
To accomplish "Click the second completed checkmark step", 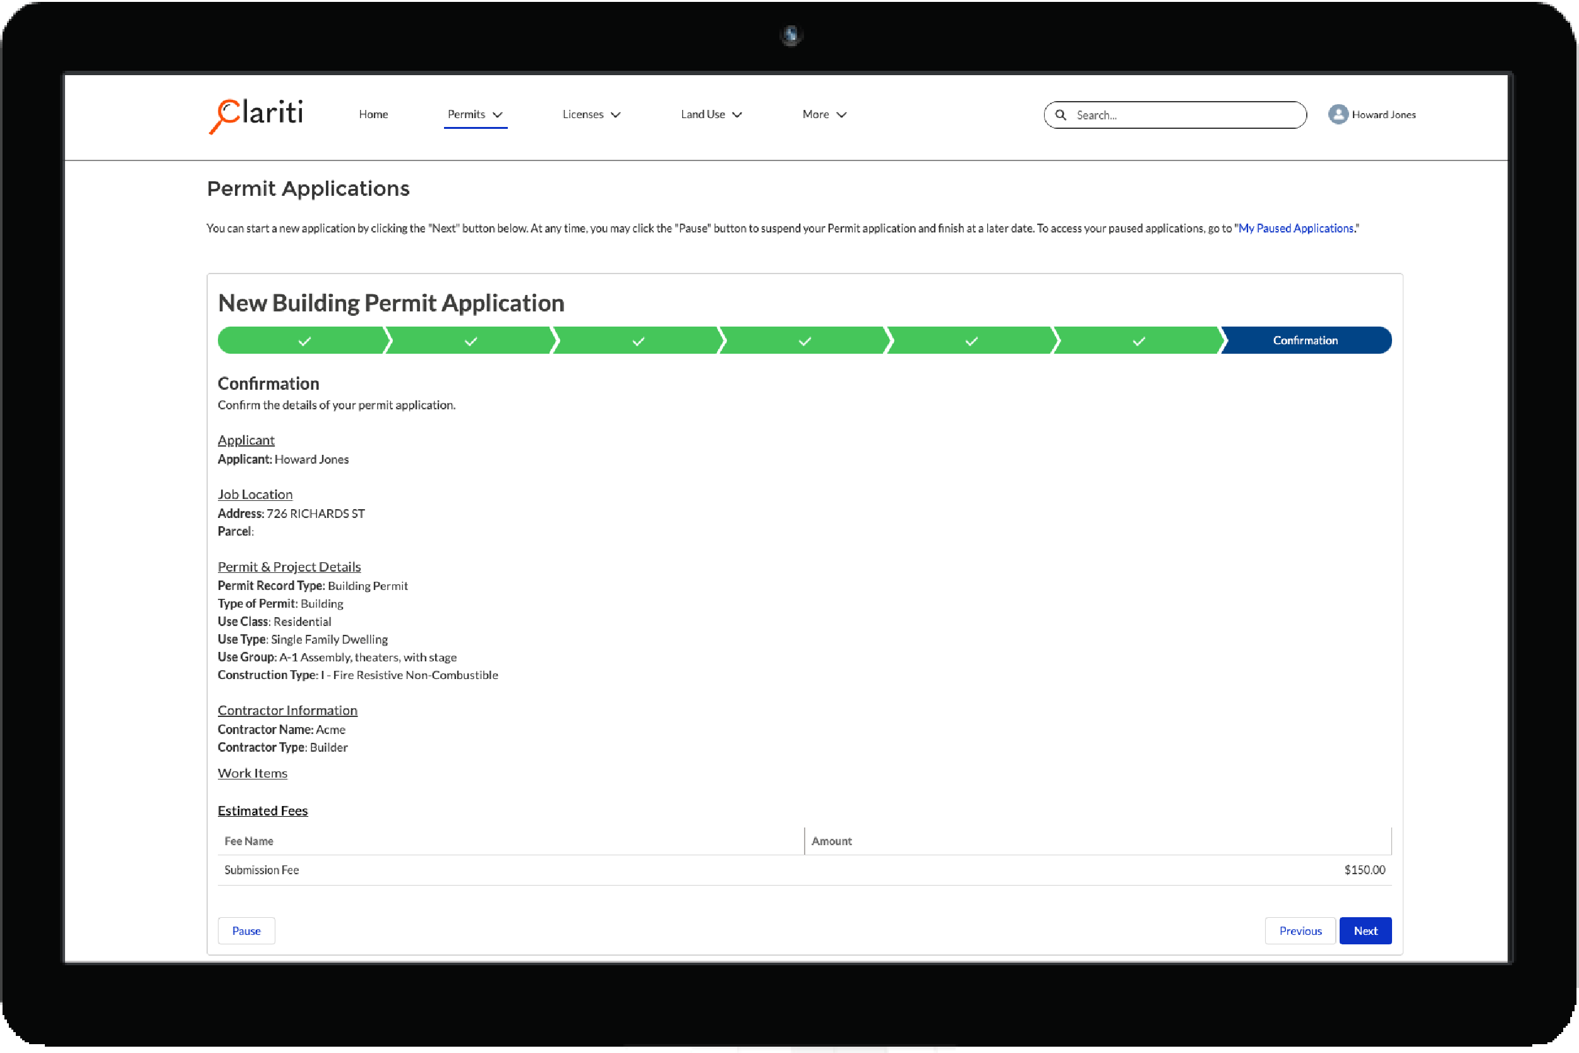I will [471, 340].
